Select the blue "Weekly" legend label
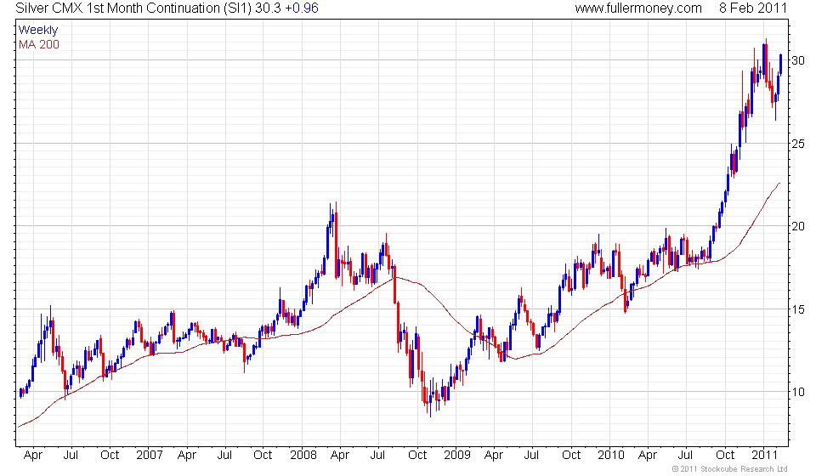The height and width of the screenshot is (476, 833). click(x=38, y=31)
